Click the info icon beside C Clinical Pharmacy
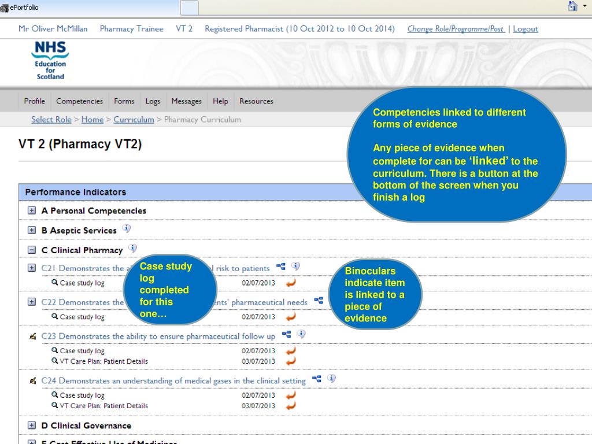 pos(132,248)
